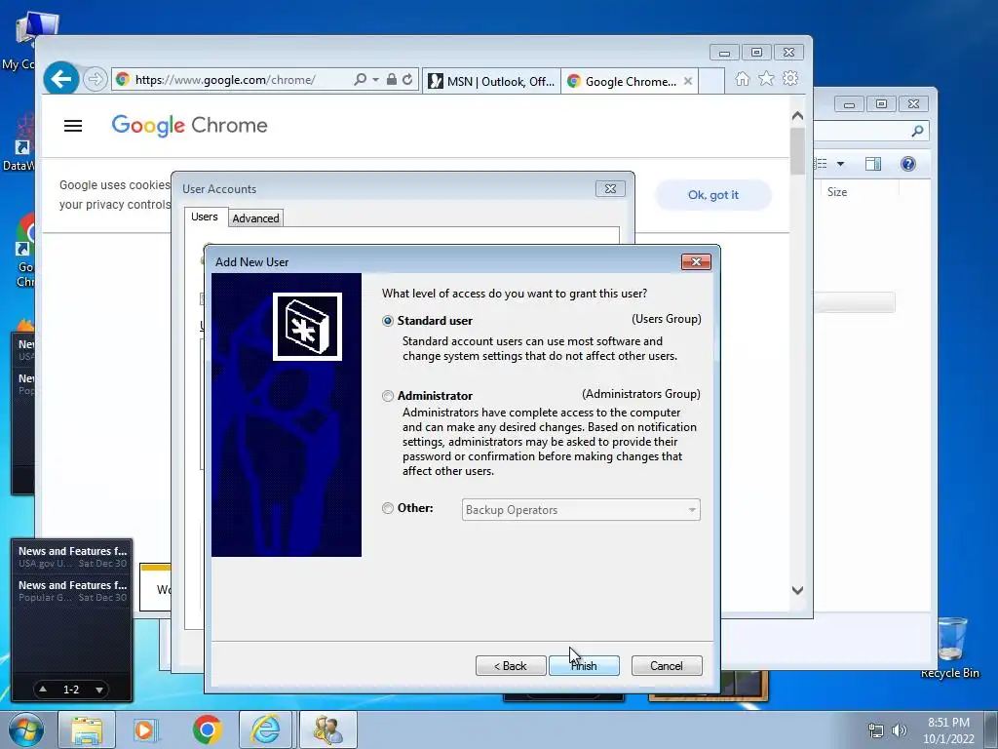Viewport: 998px width, 749px height.
Task: Toggle the Explorer preview pane icon
Action: coord(873,164)
